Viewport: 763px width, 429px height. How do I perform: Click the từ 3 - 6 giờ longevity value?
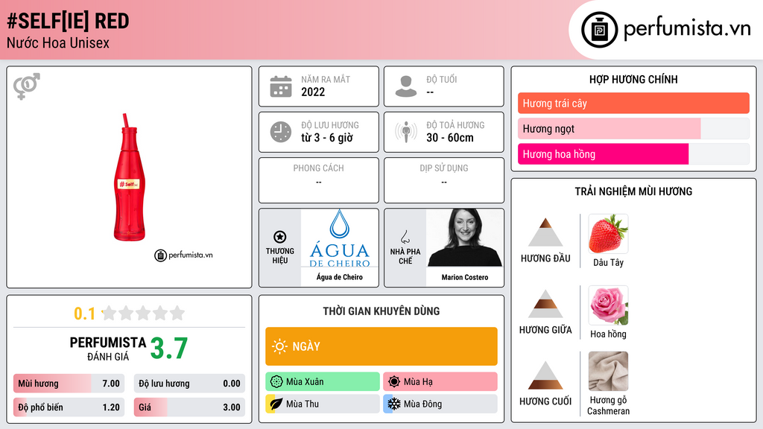(327, 138)
